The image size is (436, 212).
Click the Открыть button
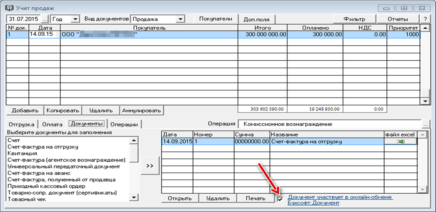(180, 198)
